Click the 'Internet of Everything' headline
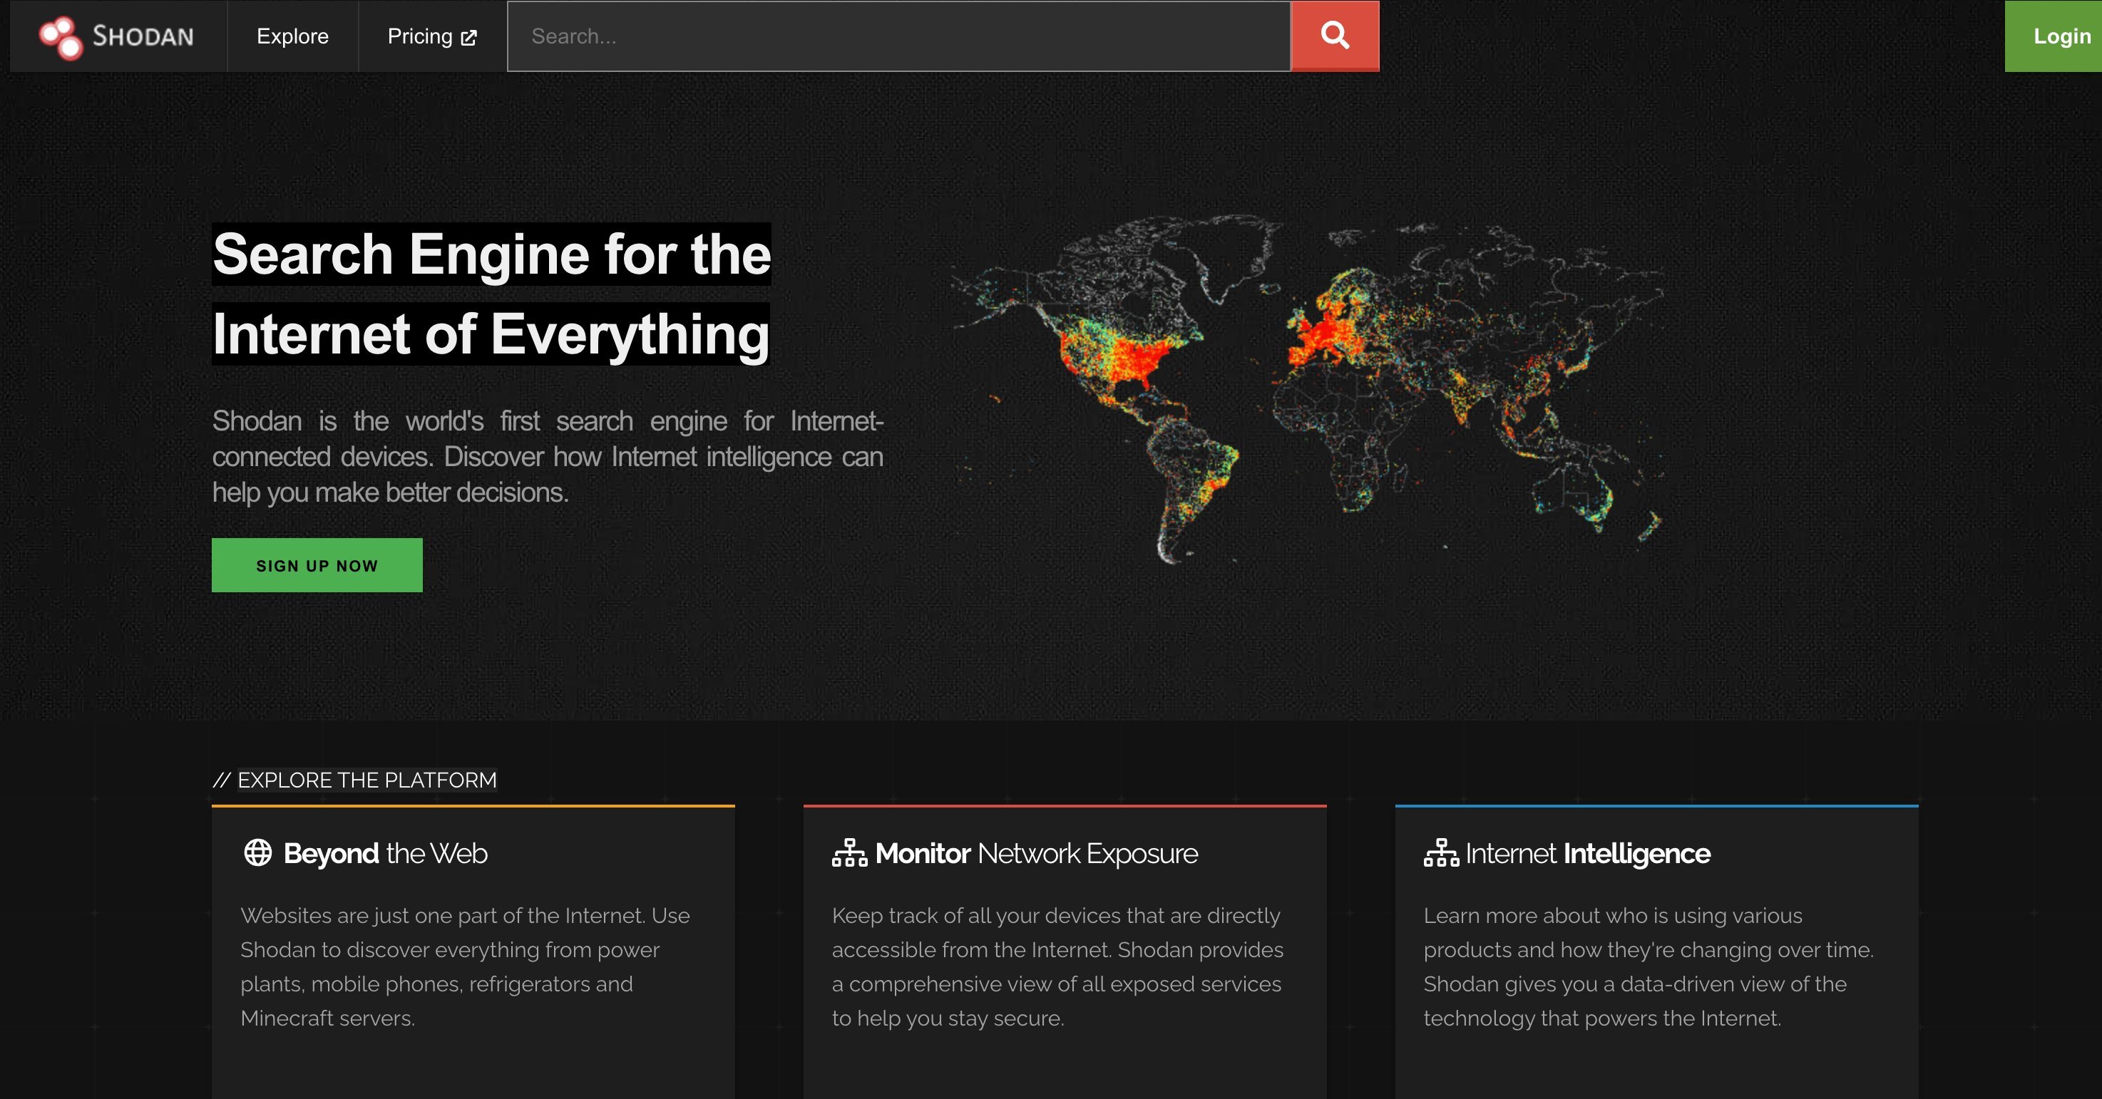This screenshot has width=2102, height=1099. coord(491,334)
